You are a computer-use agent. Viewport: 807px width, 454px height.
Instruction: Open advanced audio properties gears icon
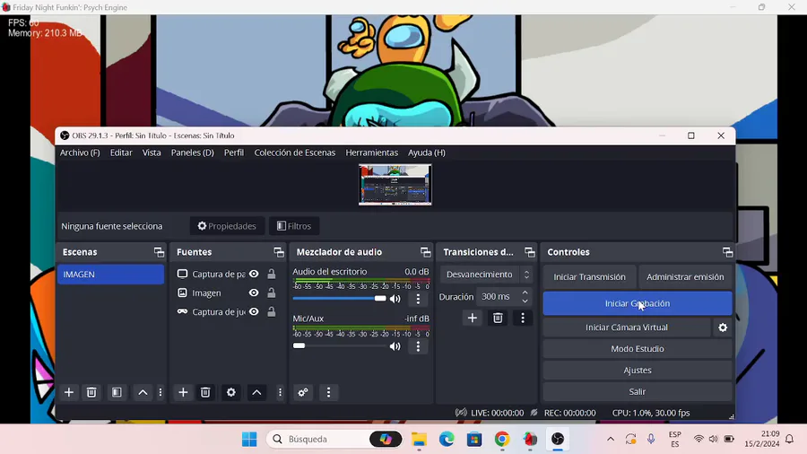[303, 392]
